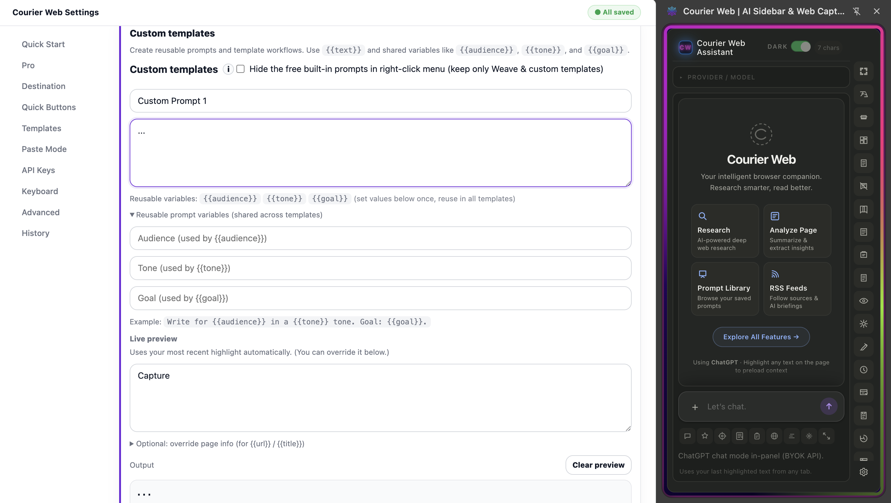This screenshot has width=891, height=503.
Task: Open the API Keys settings section
Action: coord(38,170)
